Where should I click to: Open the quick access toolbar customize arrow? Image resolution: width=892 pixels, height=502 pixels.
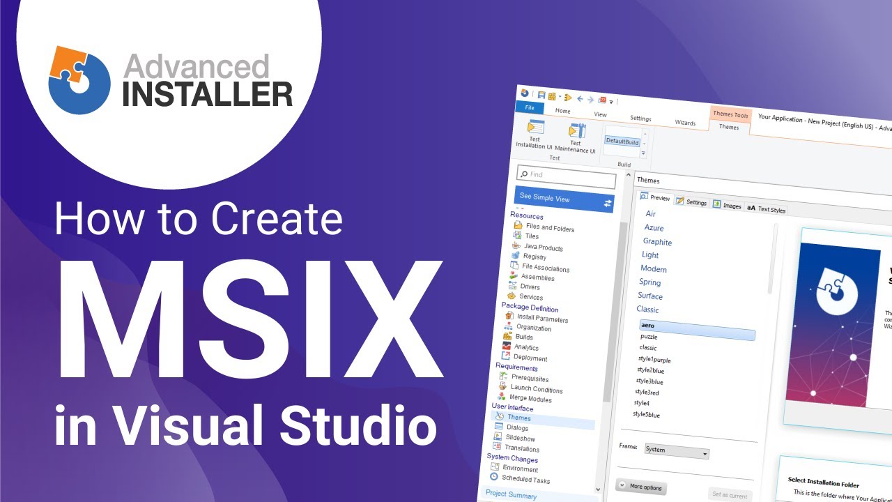tap(611, 102)
